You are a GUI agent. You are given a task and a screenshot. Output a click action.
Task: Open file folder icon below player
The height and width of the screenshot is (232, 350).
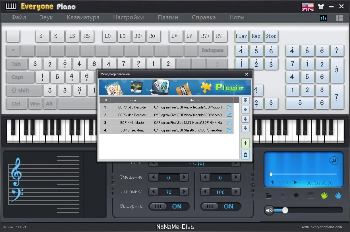pos(268,196)
